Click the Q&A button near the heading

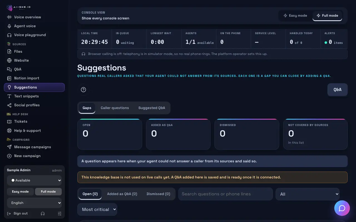pos(337,90)
